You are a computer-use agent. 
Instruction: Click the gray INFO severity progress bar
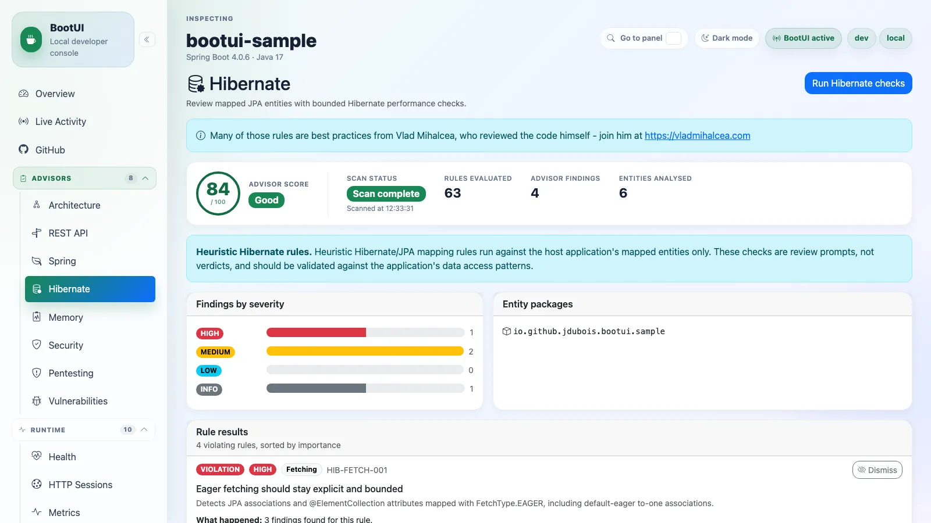tap(316, 388)
